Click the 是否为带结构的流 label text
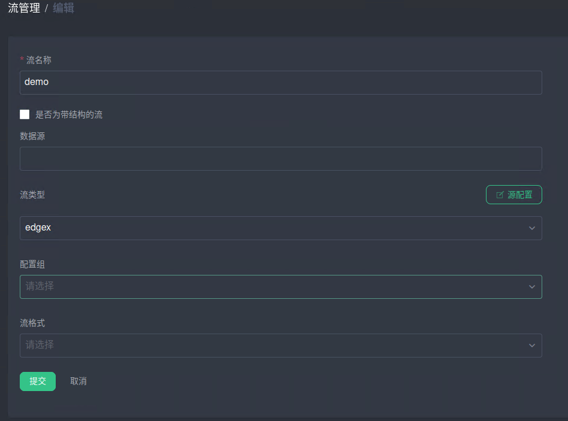The width and height of the screenshot is (568, 421). click(x=69, y=114)
